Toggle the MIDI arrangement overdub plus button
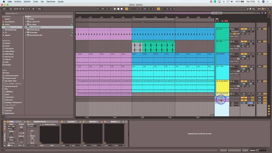The image size is (272, 153). (127, 9)
